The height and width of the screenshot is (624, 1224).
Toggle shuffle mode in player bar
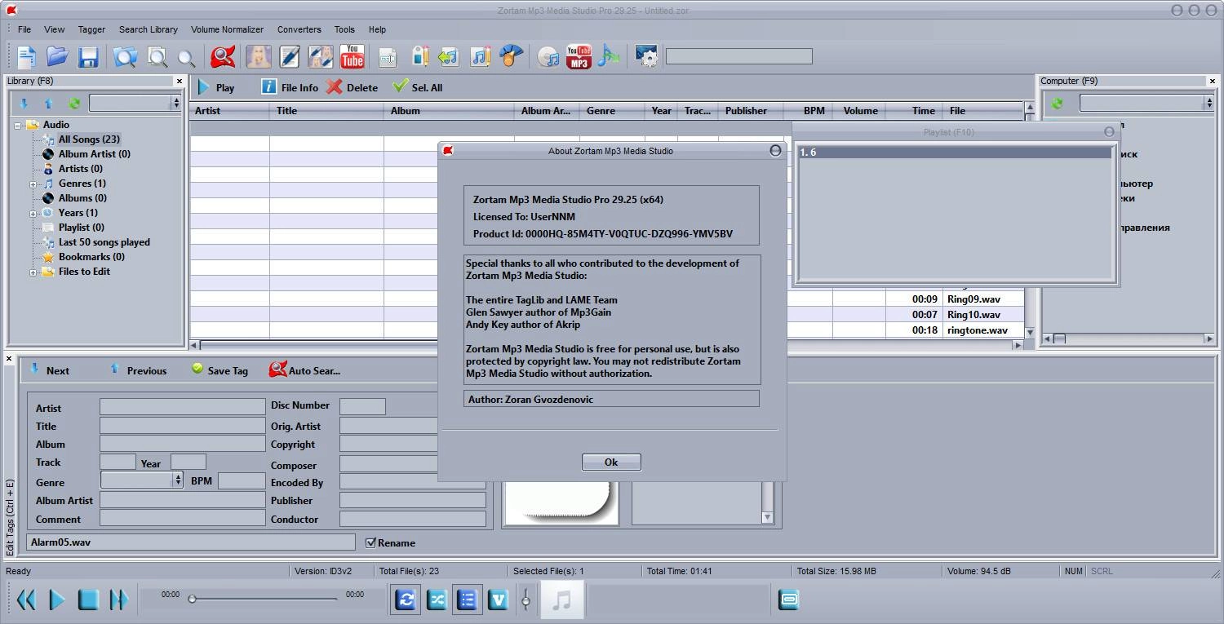(x=437, y=600)
